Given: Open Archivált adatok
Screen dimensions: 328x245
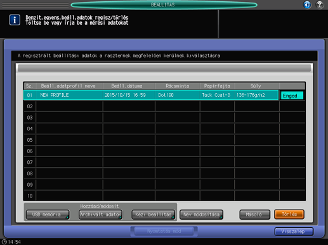Looking at the screenshot, I should [100, 215].
